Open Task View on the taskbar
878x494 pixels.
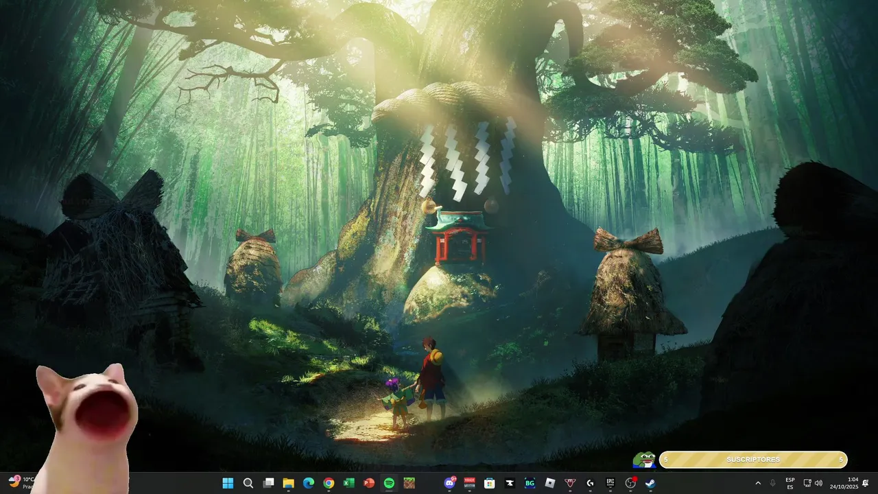(269, 483)
